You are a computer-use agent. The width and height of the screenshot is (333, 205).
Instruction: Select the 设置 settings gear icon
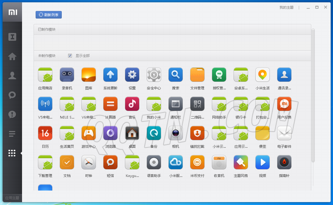click(132, 75)
